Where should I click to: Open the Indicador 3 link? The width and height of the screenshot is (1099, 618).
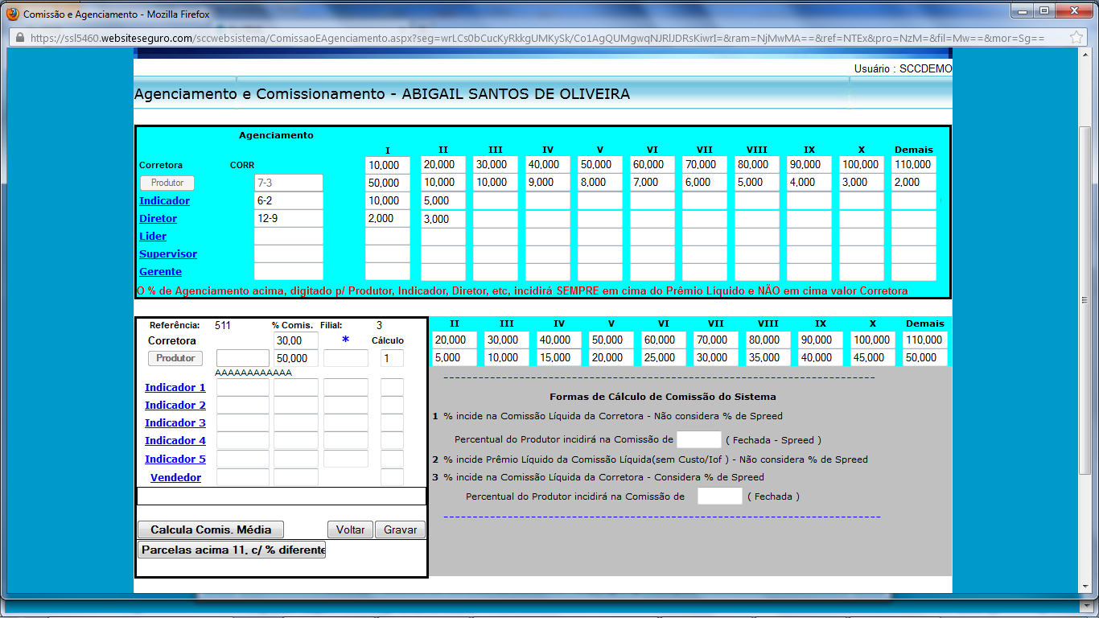point(175,422)
